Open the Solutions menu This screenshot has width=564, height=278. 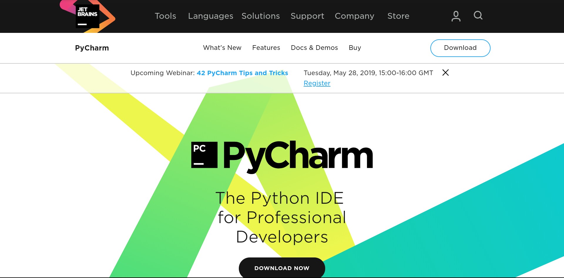(260, 16)
